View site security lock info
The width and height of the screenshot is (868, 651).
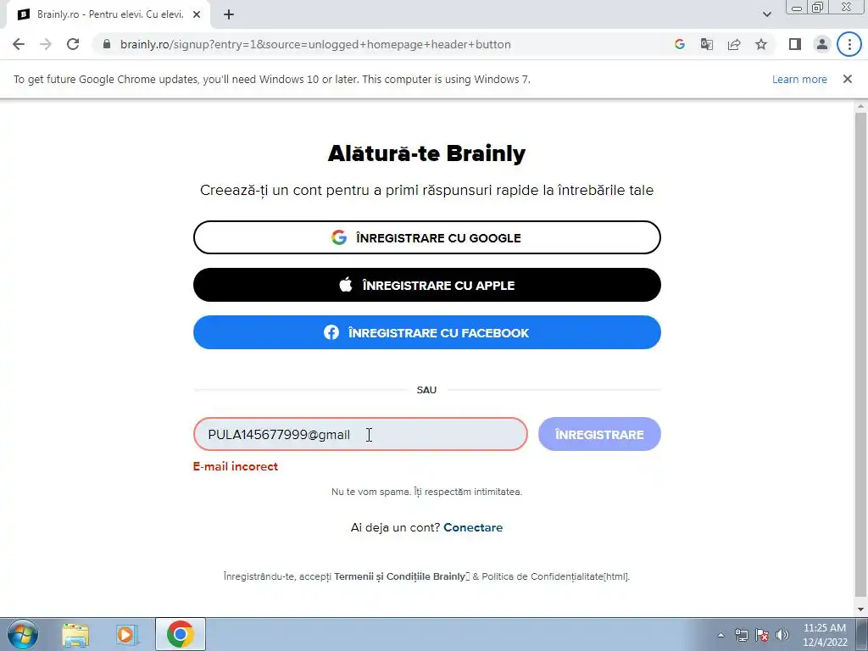[x=107, y=44]
